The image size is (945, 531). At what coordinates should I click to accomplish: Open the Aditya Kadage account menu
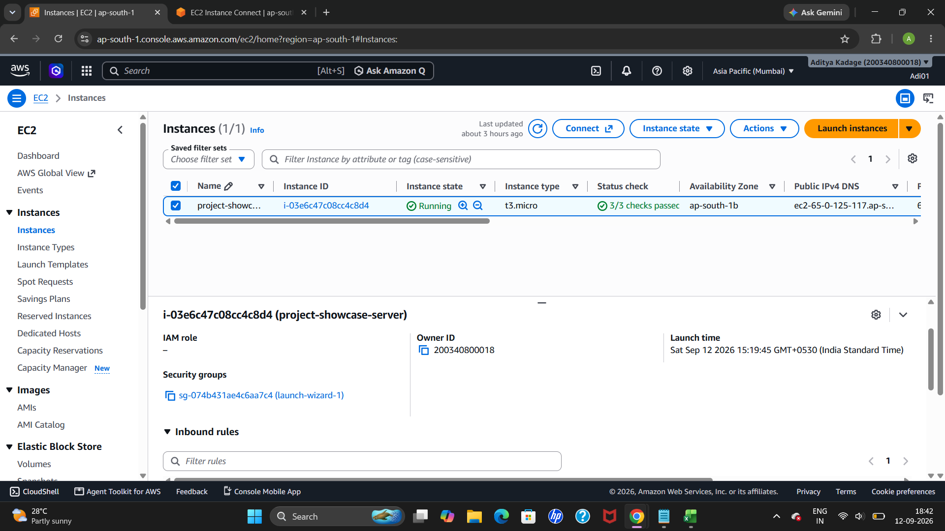[x=869, y=62]
